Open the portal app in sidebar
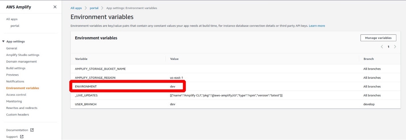The height and width of the screenshot is (140, 406). (x=15, y=26)
